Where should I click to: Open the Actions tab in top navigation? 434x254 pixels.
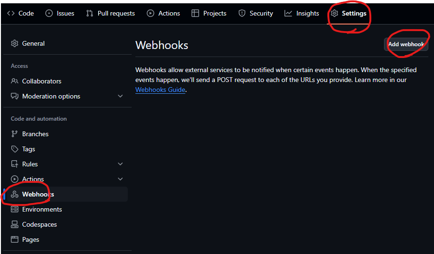pyautogui.click(x=163, y=13)
